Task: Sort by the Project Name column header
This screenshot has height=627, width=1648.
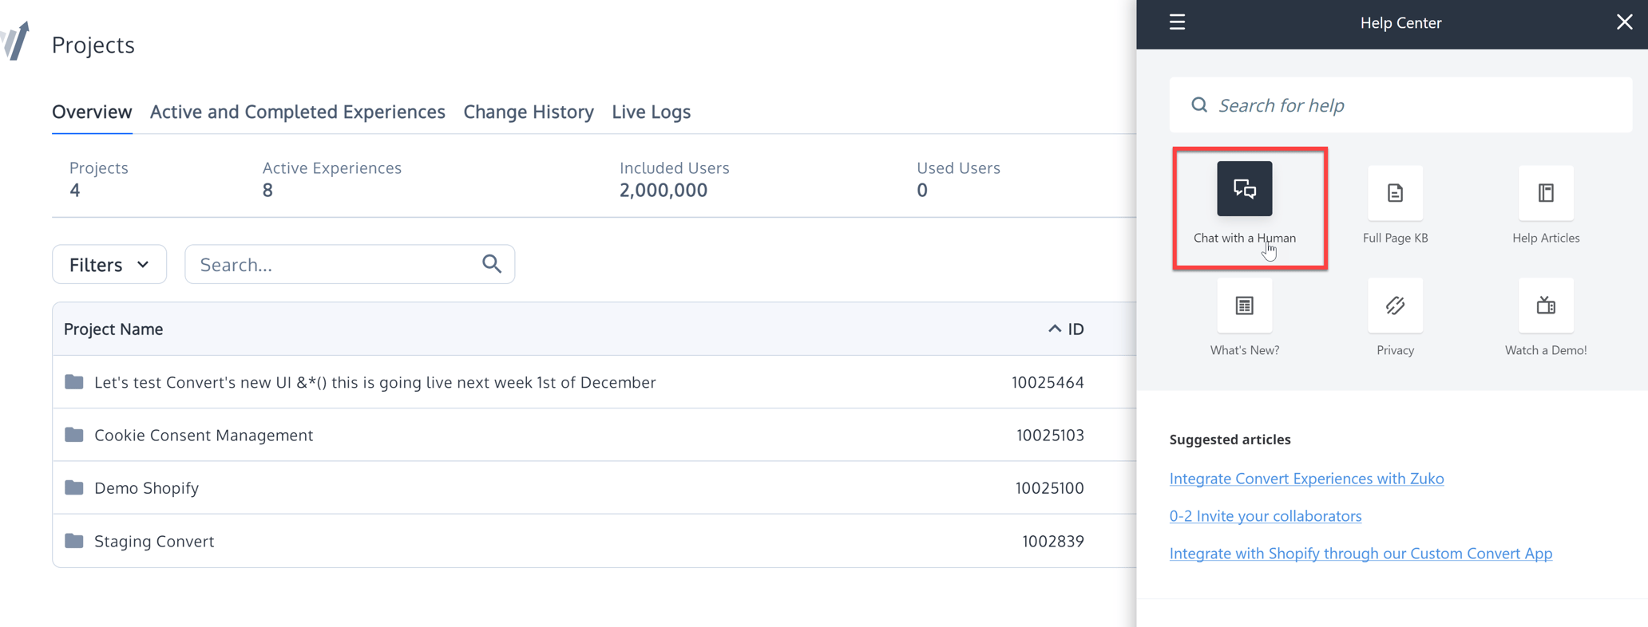Action: (113, 329)
